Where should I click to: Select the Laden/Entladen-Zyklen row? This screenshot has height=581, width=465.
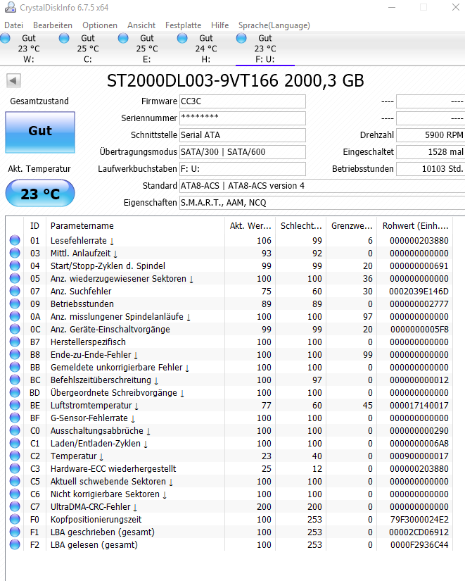point(229,443)
